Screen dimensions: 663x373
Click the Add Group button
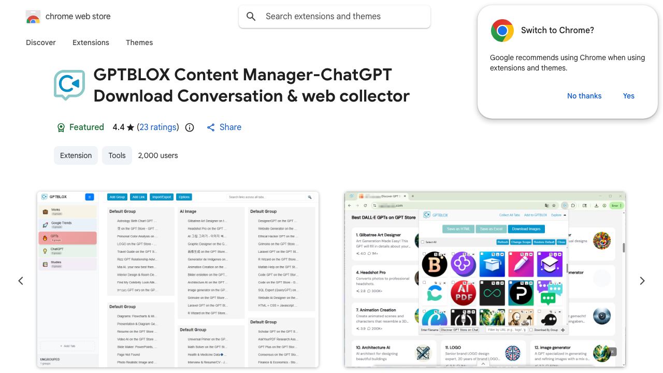[117, 197]
